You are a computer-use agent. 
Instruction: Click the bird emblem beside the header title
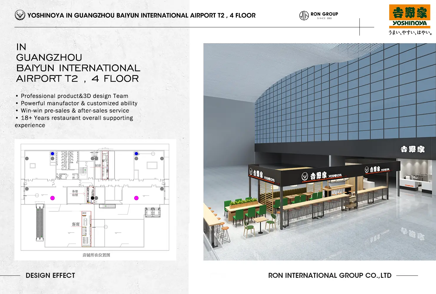click(20, 15)
